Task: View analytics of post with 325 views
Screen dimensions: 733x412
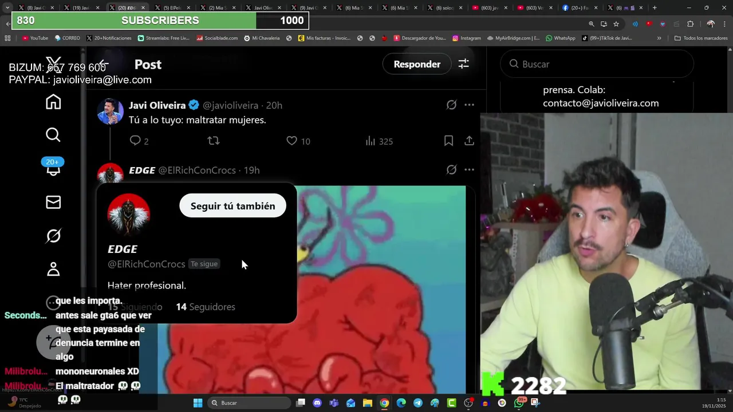Action: point(379,141)
